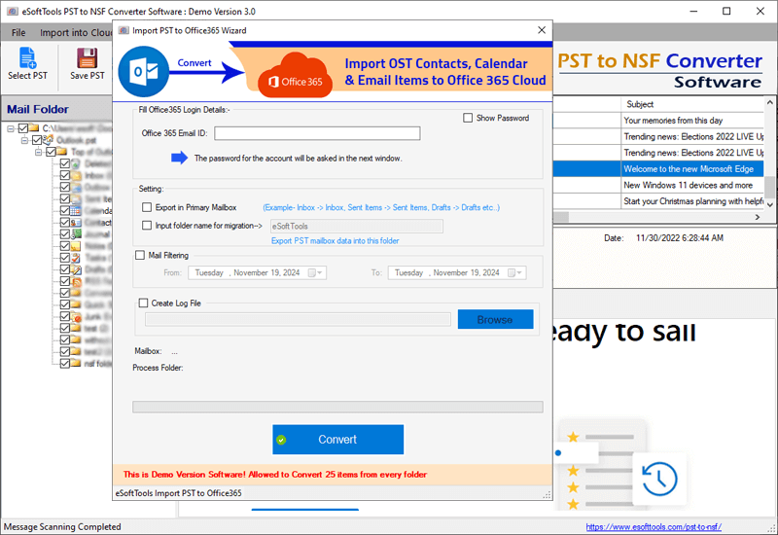Select the RSS Feeds folder icon in the tree
Image resolution: width=778 pixels, height=535 pixels.
click(x=76, y=281)
